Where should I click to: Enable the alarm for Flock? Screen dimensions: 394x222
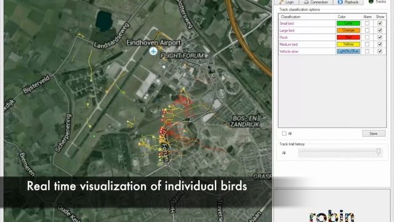(x=367, y=37)
